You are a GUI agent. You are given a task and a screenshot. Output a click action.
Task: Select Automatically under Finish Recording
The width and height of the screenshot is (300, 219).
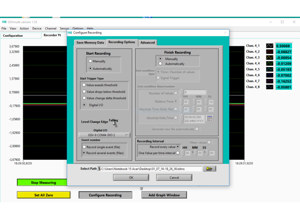[161, 64]
